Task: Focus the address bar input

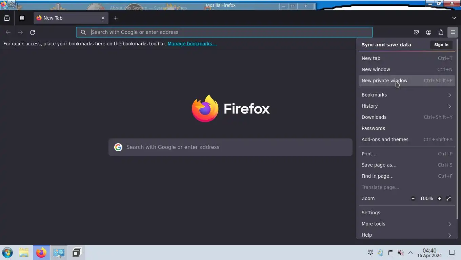Action: click(x=224, y=32)
